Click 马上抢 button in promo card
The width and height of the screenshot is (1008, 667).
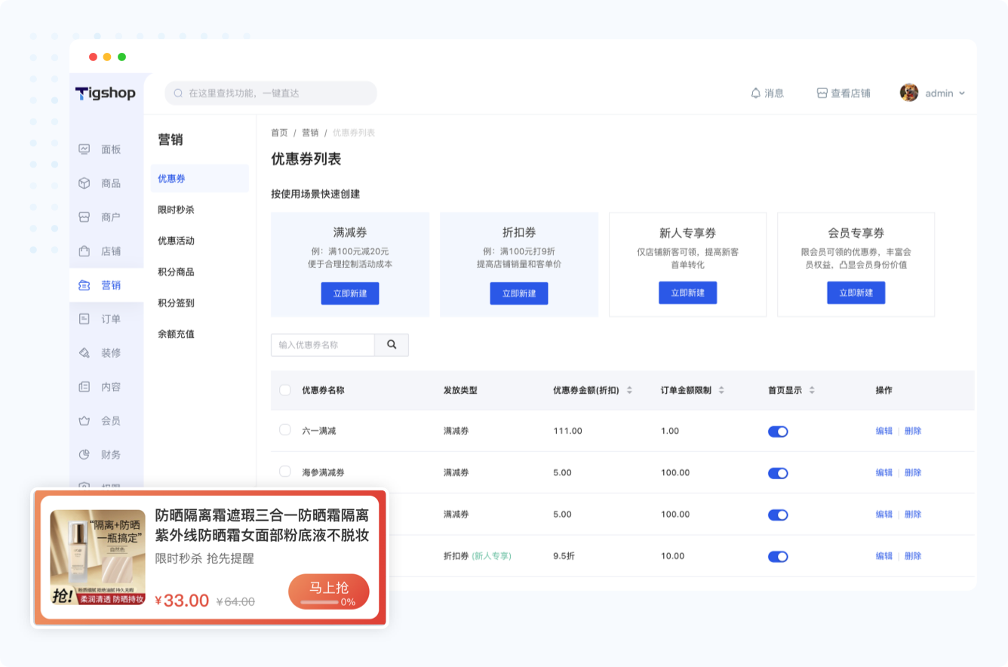(x=329, y=592)
